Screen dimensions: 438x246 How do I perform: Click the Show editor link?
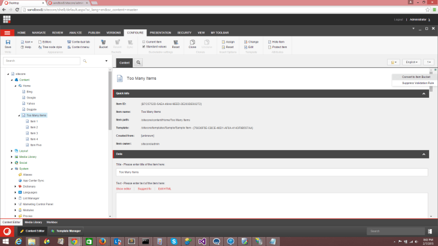(x=123, y=188)
